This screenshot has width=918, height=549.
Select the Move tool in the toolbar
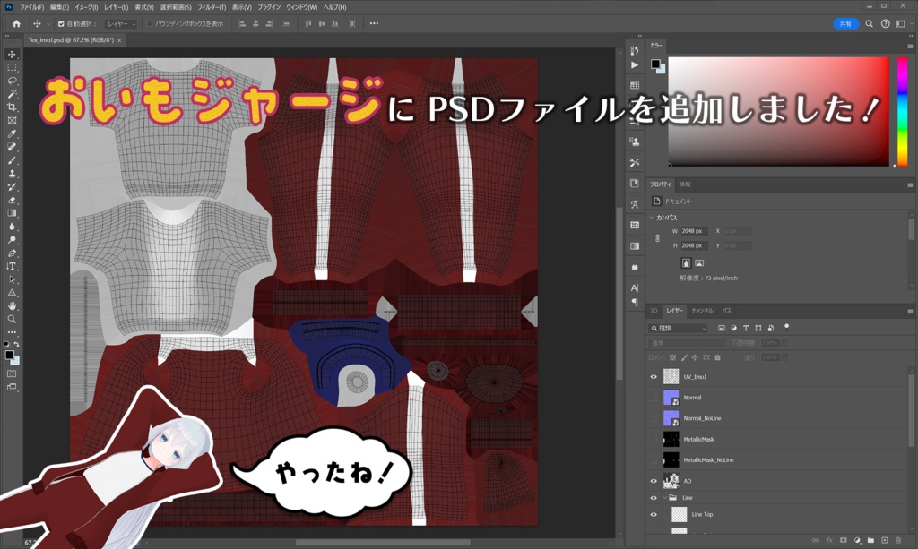(x=11, y=54)
